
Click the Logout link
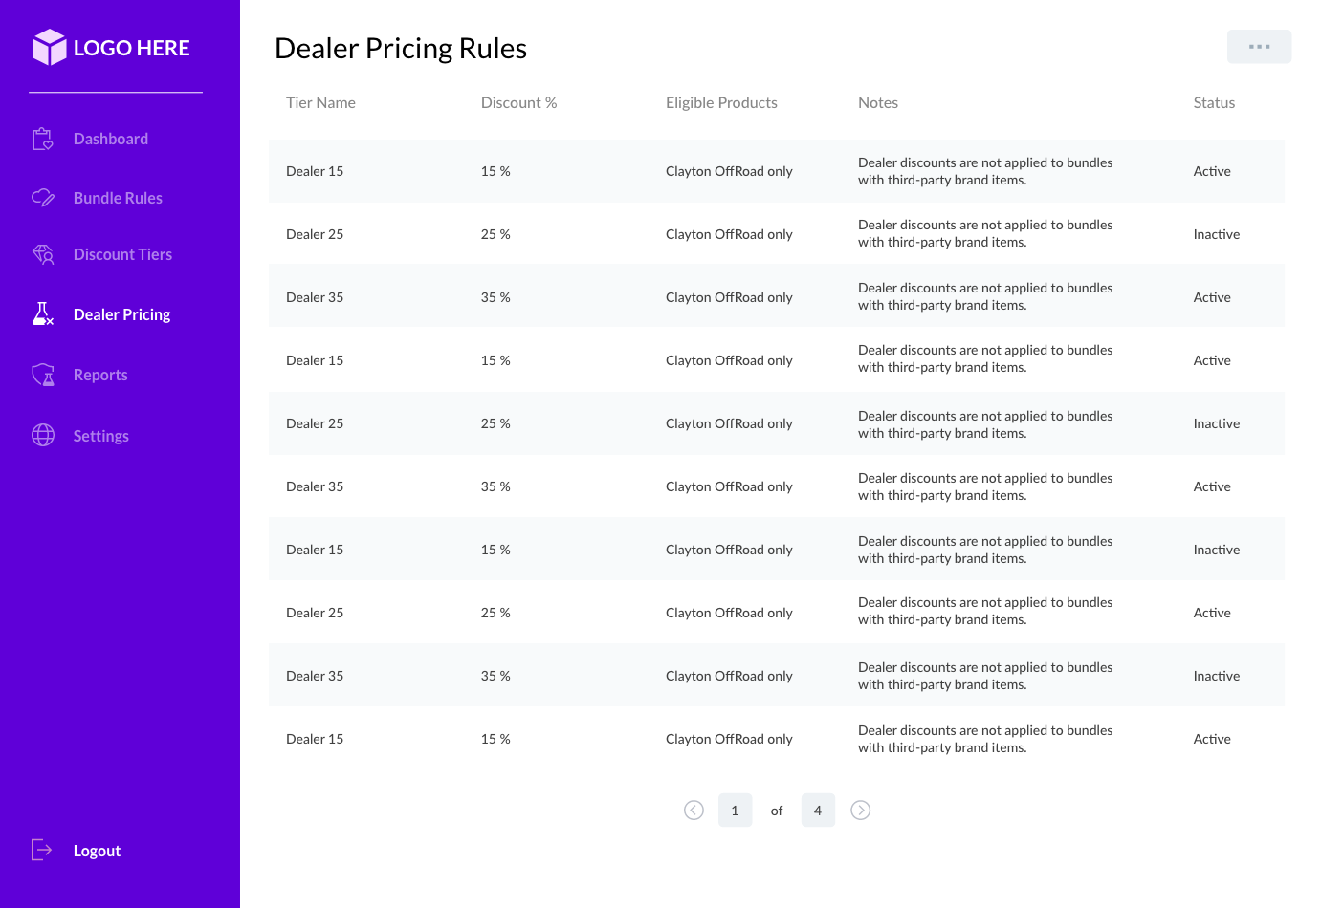coord(97,851)
